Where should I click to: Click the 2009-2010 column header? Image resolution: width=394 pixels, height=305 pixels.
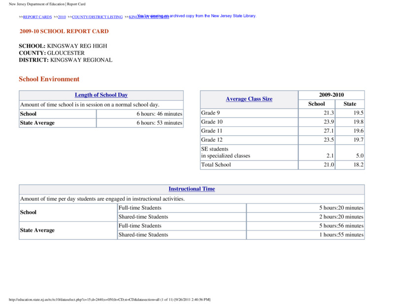point(331,95)
